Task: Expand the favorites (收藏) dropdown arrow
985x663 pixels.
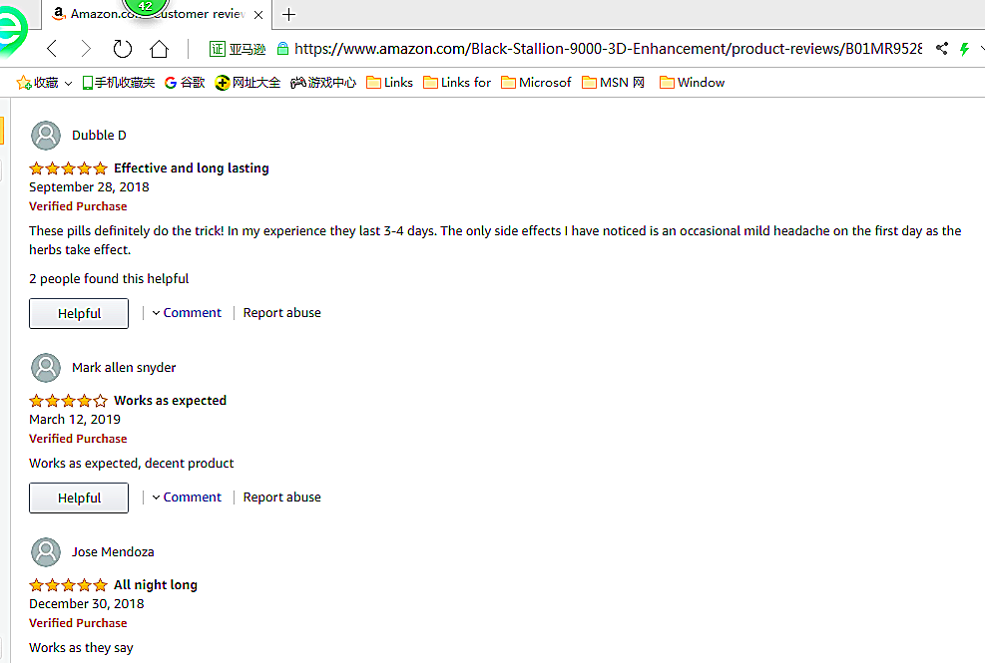Action: (68, 83)
